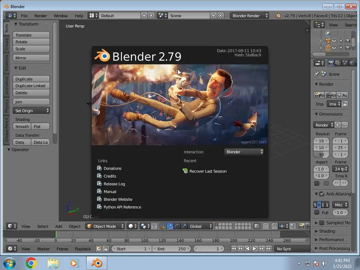Image resolution: width=360 pixels, height=270 pixels.
Task: Click the Duplicate Linked button
Action: 31,86
